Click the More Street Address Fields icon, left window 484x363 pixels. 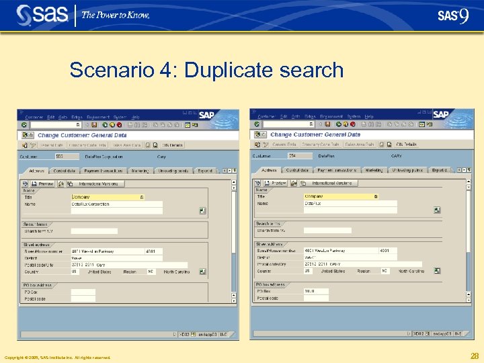pyautogui.click(x=202, y=272)
